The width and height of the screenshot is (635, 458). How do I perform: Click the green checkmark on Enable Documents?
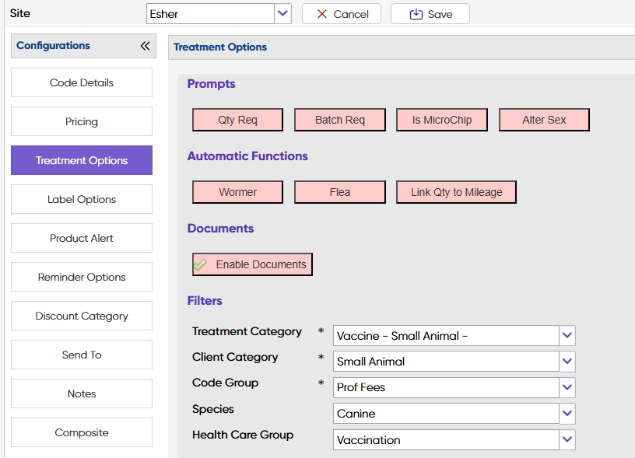(201, 264)
